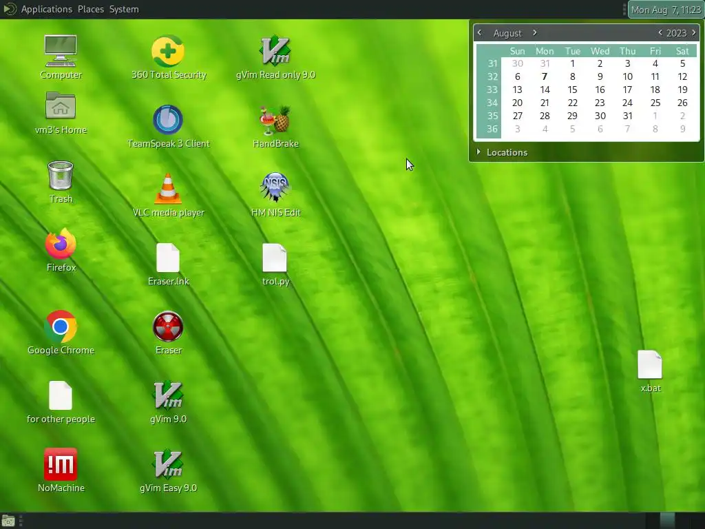The width and height of the screenshot is (705, 529).
Task: Open the Applications menu
Action: [x=46, y=9]
